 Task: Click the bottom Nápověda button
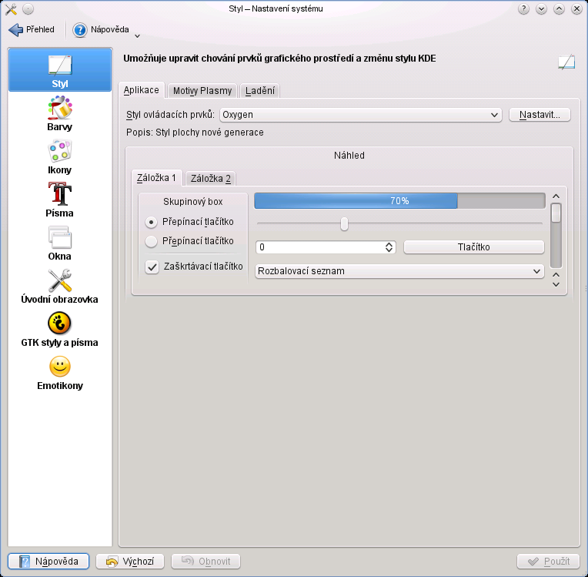click(x=48, y=562)
